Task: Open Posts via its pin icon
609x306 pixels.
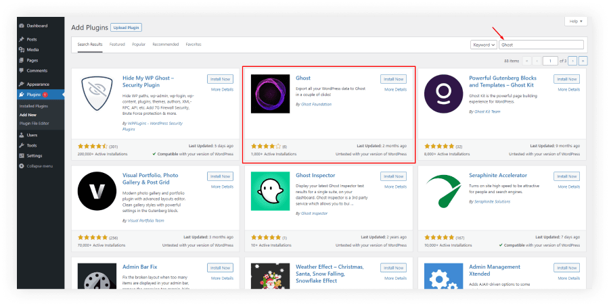Action: click(x=22, y=39)
